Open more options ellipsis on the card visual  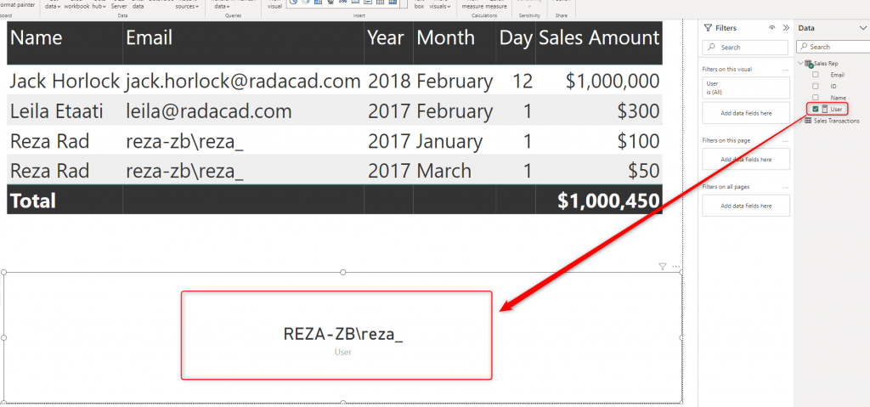(676, 266)
